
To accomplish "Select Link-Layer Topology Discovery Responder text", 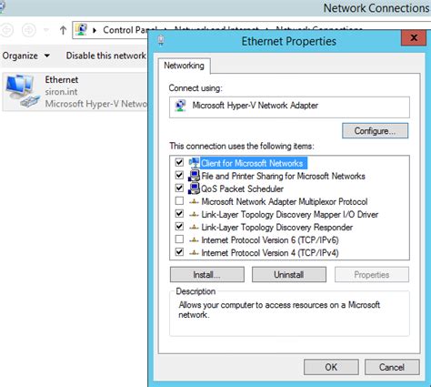I will 276,227.
